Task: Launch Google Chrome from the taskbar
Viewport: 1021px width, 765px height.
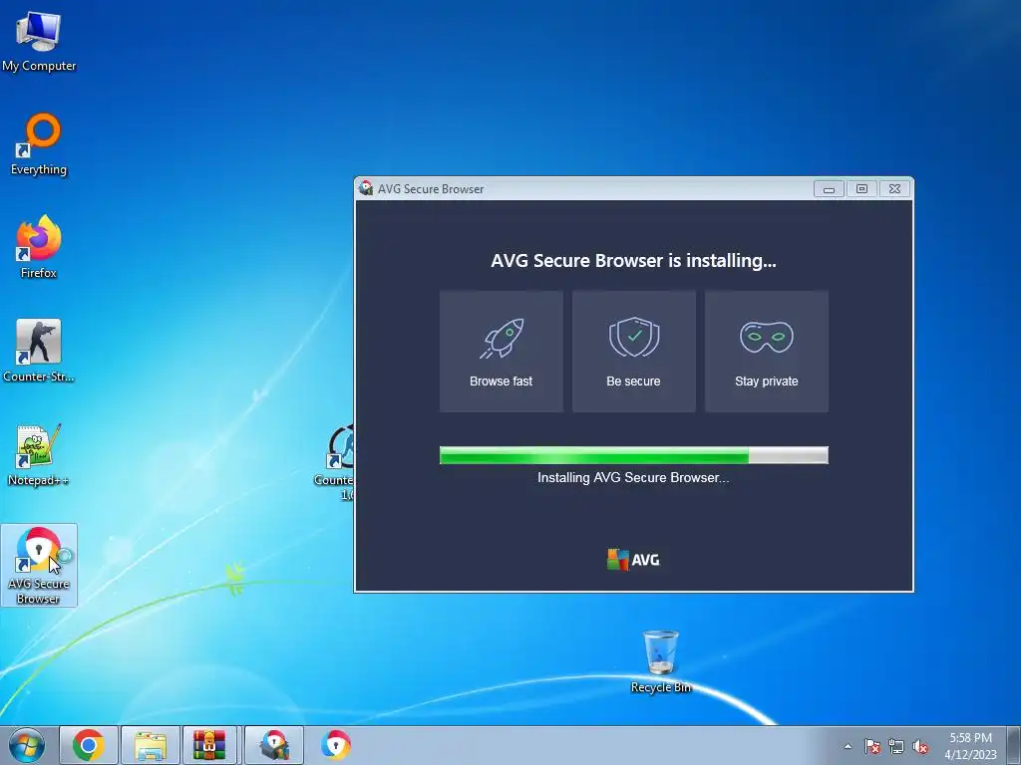Action: [x=89, y=745]
